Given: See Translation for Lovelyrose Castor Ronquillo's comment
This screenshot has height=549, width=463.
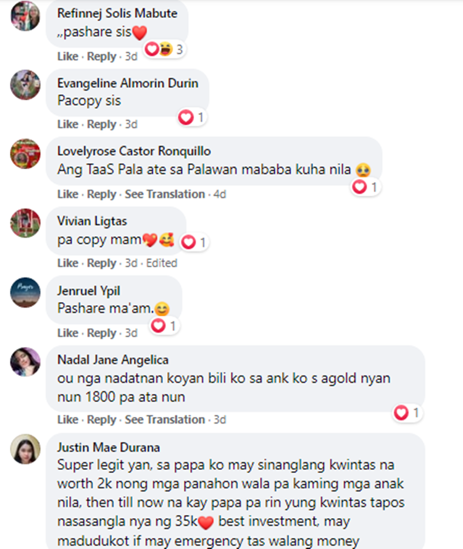Looking at the screenshot, I should (x=165, y=194).
